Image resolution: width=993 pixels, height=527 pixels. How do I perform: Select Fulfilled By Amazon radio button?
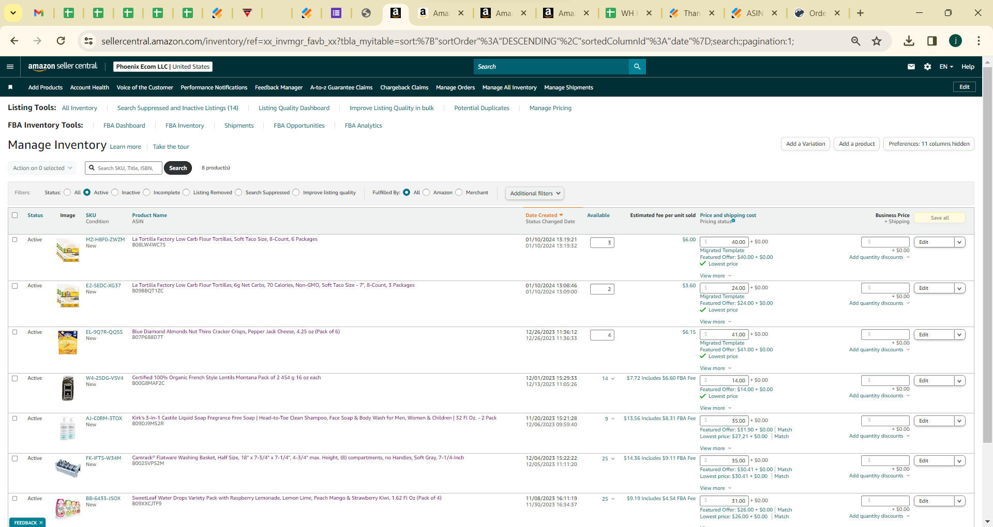coord(426,192)
